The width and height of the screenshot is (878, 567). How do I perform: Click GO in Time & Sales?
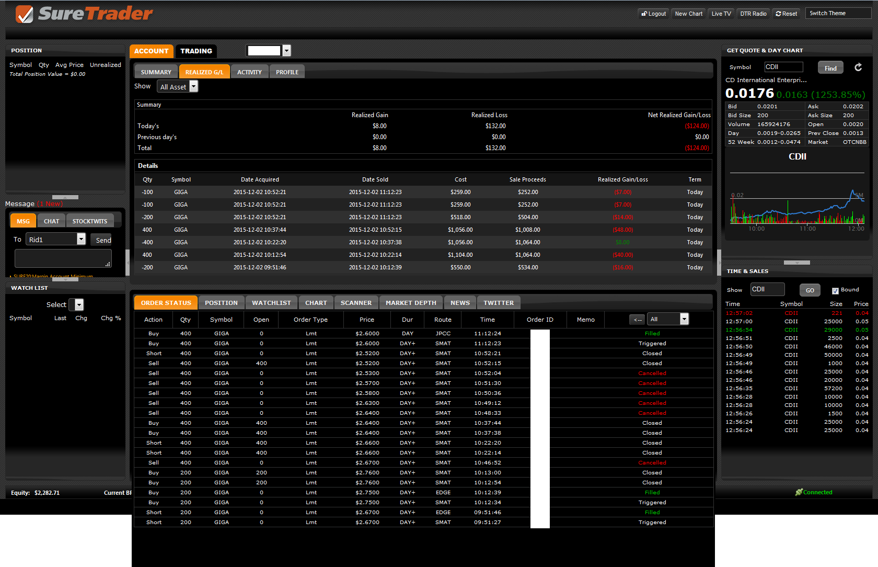pos(810,290)
